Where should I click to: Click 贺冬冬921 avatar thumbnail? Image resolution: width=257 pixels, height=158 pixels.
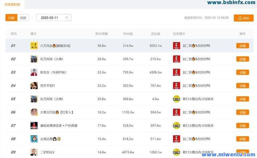coord(34,85)
